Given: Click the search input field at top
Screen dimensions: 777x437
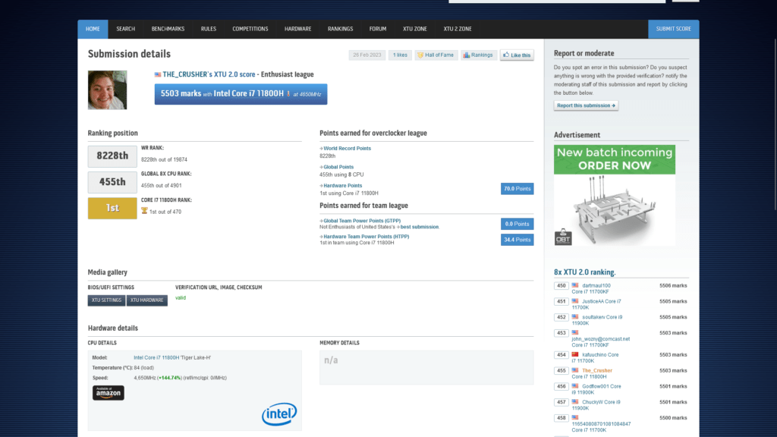Looking at the screenshot, I should pyautogui.click(x=557, y=2).
